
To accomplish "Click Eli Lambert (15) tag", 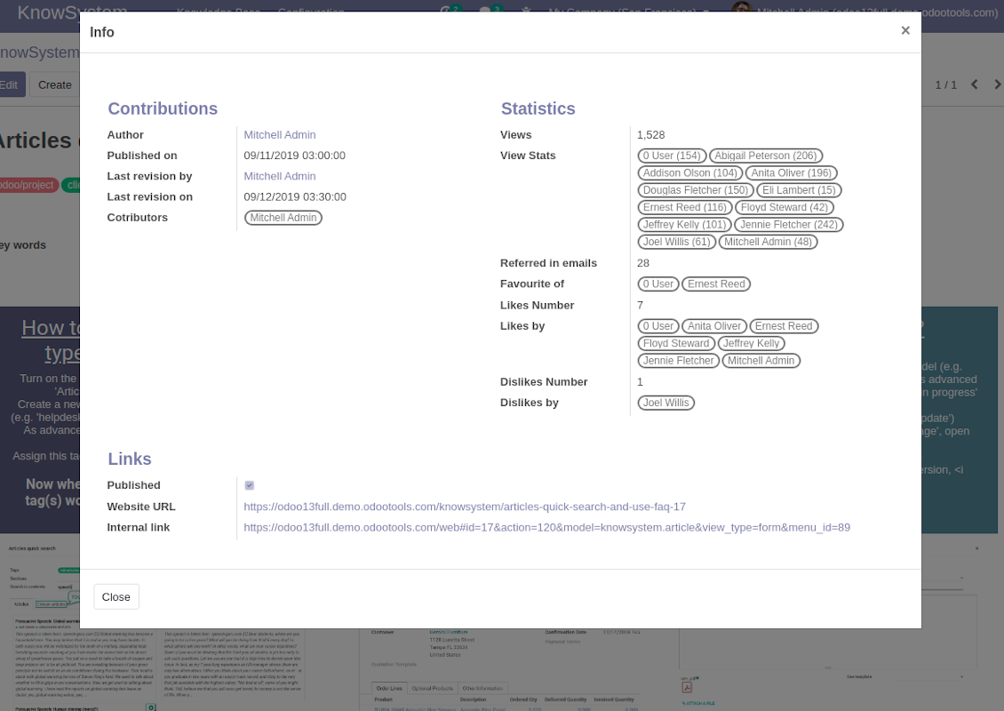I will coord(799,190).
